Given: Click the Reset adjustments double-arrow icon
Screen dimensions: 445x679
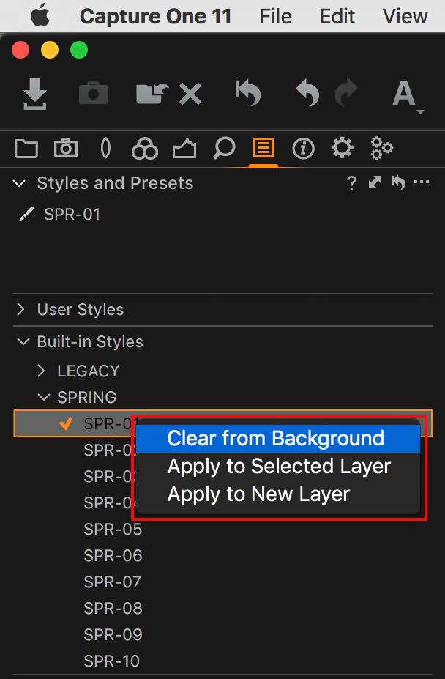Looking at the screenshot, I should [248, 93].
